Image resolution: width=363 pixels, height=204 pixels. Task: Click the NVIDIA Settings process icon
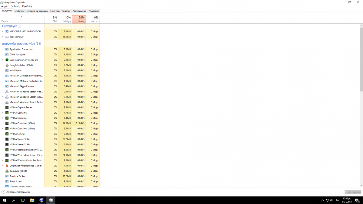coord(7,134)
